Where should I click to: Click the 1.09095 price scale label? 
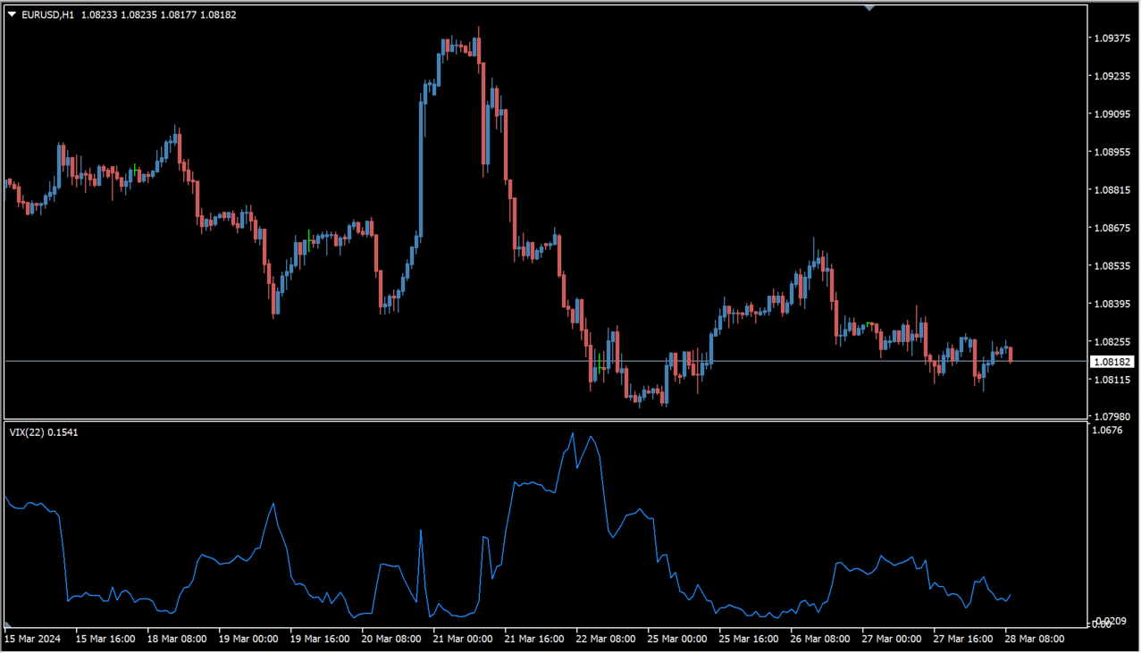point(1112,114)
